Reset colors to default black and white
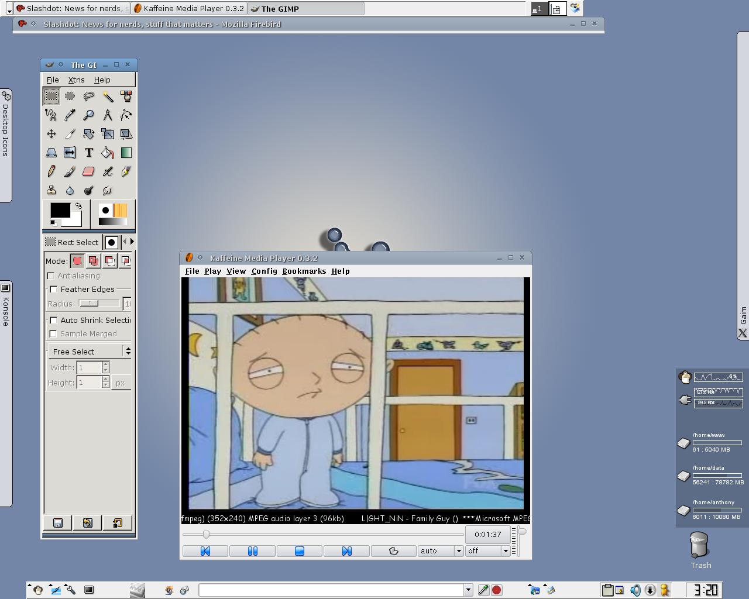749x599 pixels. 54,223
